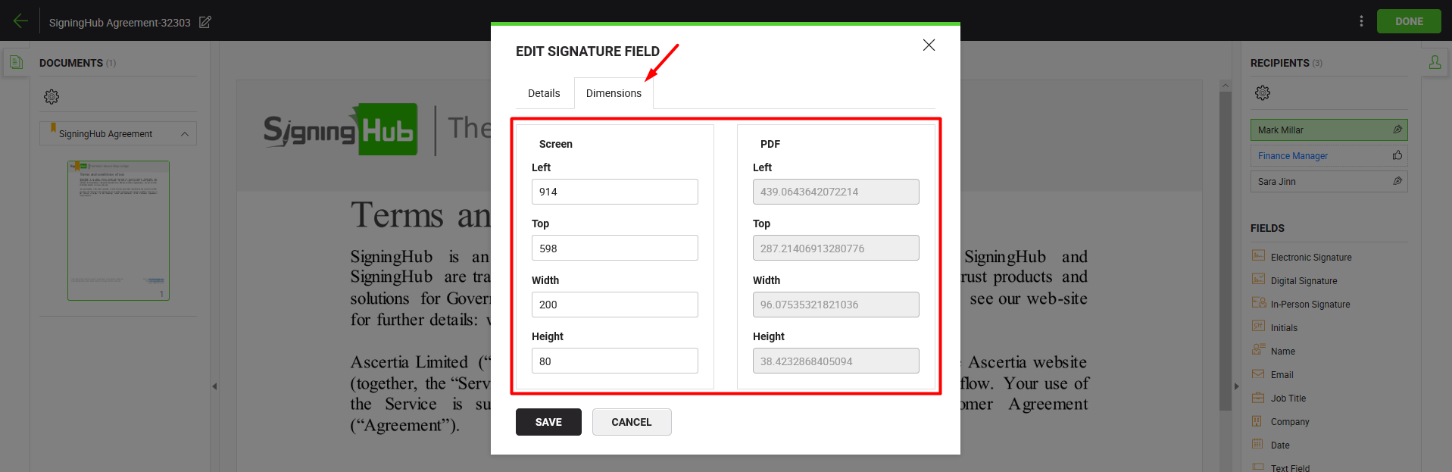Add an Email field
This screenshot has height=472, width=1452.
coord(1282,374)
